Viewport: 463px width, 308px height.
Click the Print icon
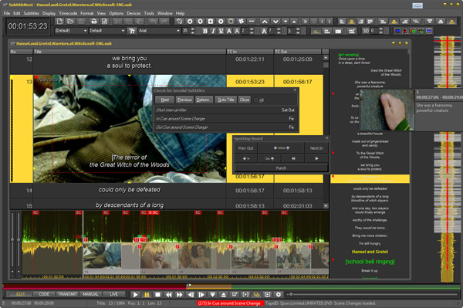pos(94,22)
